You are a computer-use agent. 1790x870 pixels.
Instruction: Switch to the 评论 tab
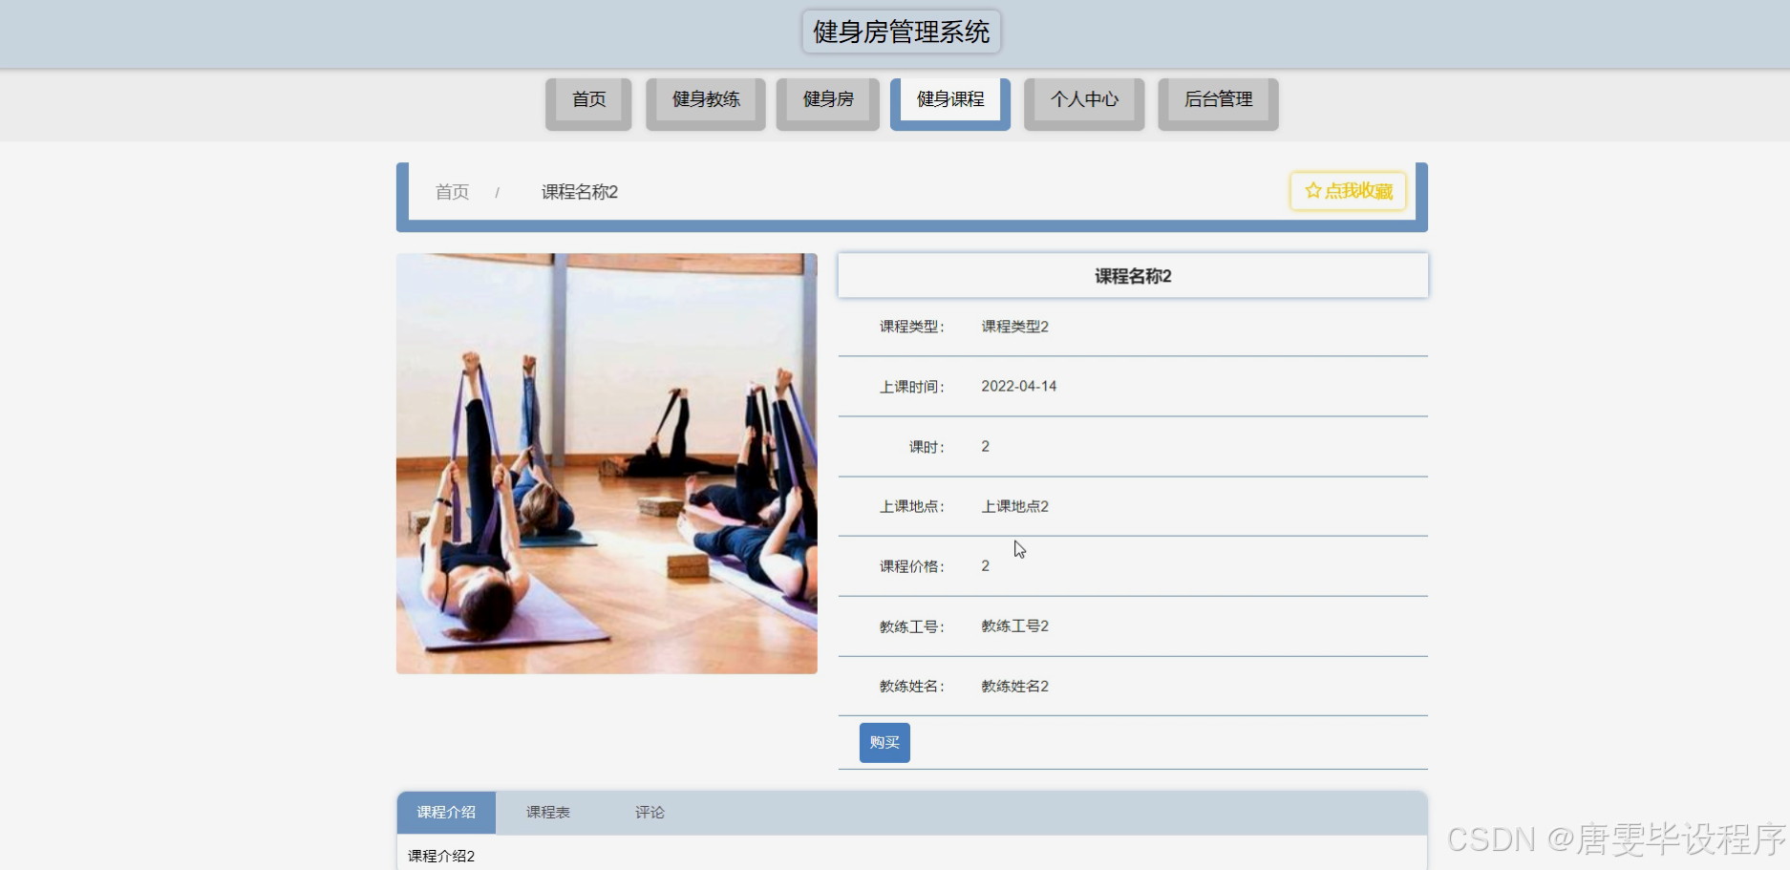(x=650, y=812)
